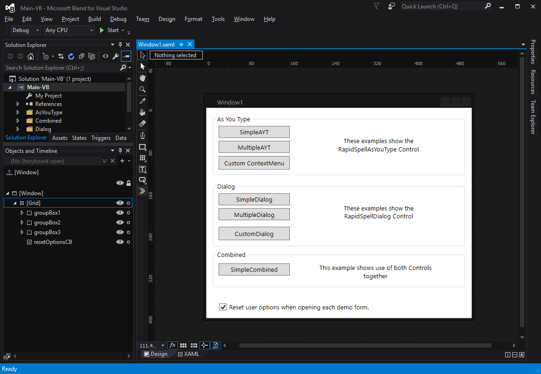Click the Run Project sample data icon
The height and width of the screenshot is (374, 541).
(215, 345)
